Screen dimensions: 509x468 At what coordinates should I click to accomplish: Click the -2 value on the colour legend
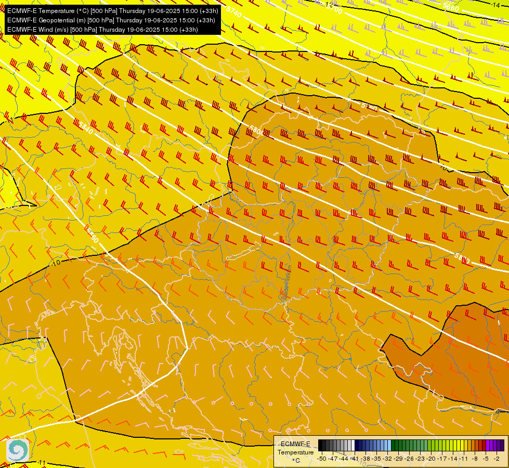coord(497,459)
